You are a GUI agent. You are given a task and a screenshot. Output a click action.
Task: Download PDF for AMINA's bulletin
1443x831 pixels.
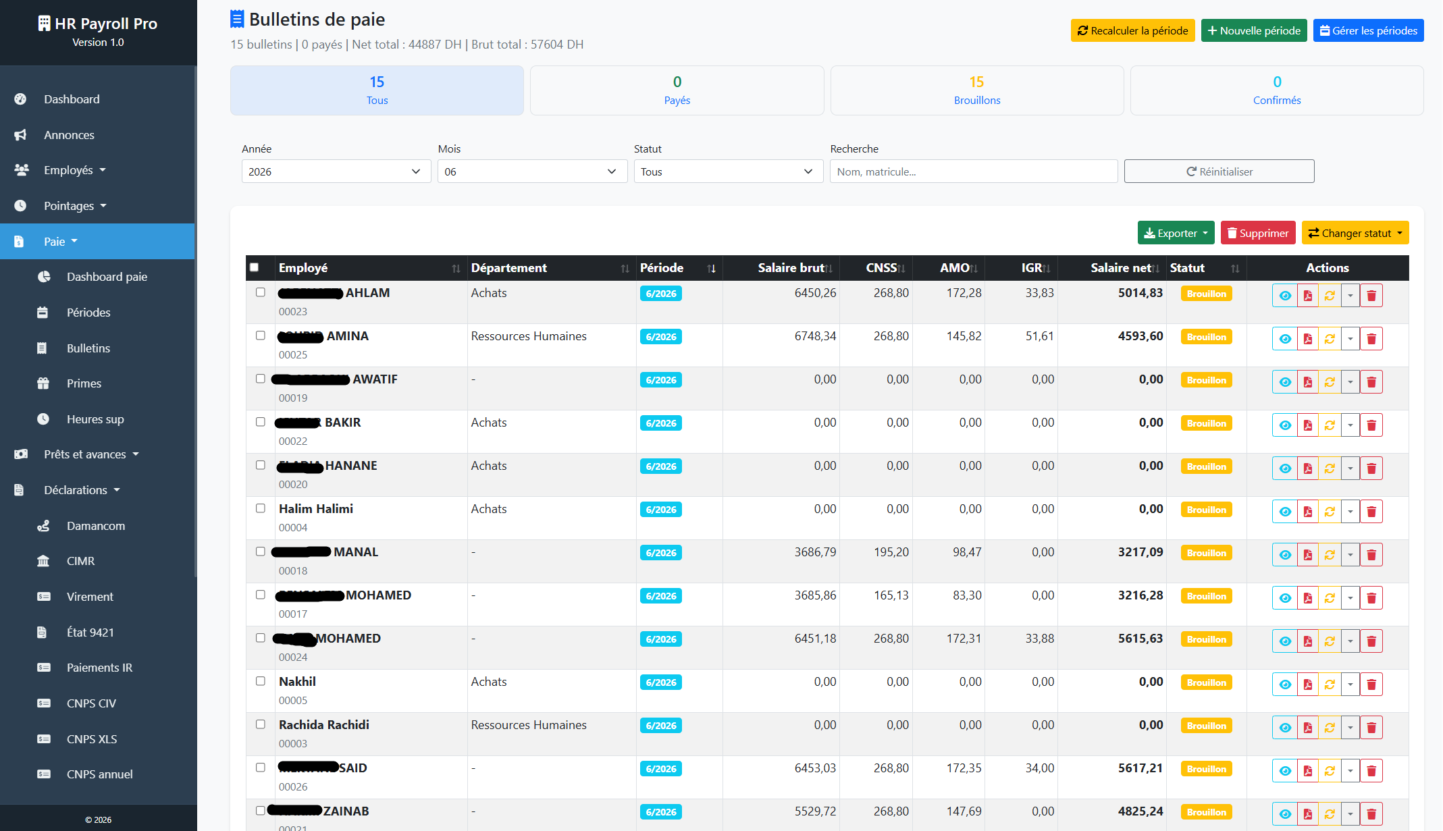pos(1307,339)
